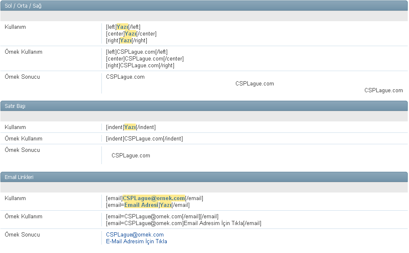Image resolution: width=409 pixels, height=253 pixels.
Task: Click the left-aligned CSPLague.com result under Sol / Orta / Sağ
Action: pyautogui.click(x=125, y=77)
